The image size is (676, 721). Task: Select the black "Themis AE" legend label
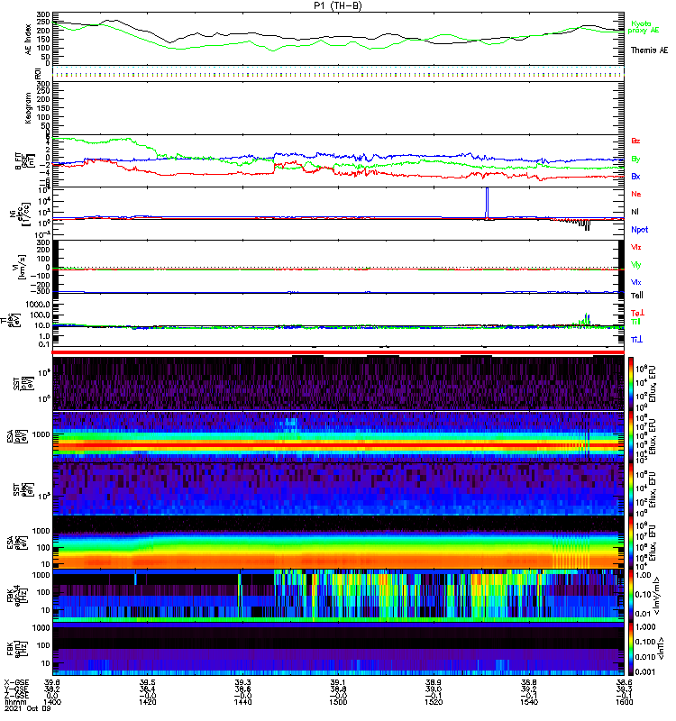(649, 50)
